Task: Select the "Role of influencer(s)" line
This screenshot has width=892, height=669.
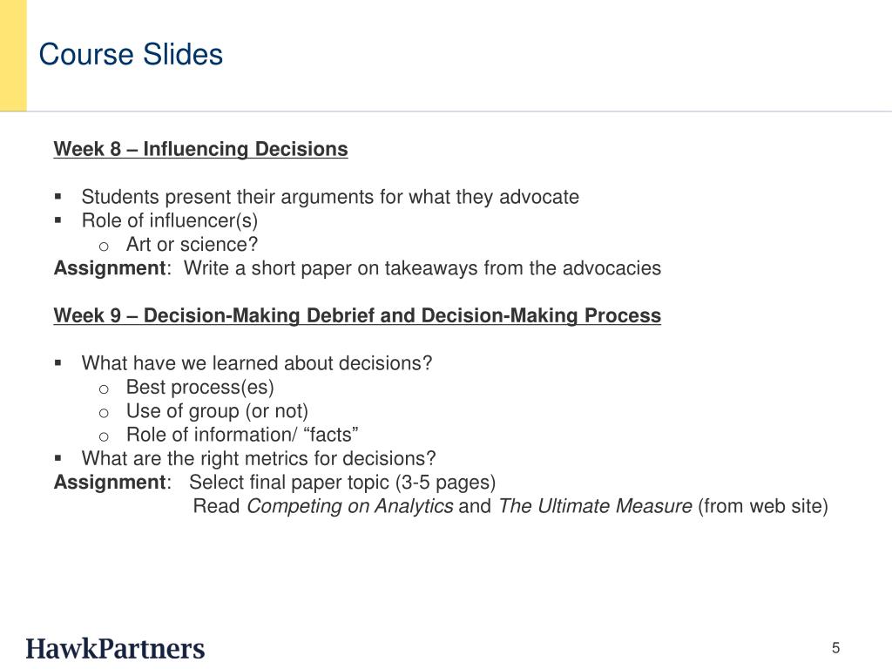Action: [170, 220]
